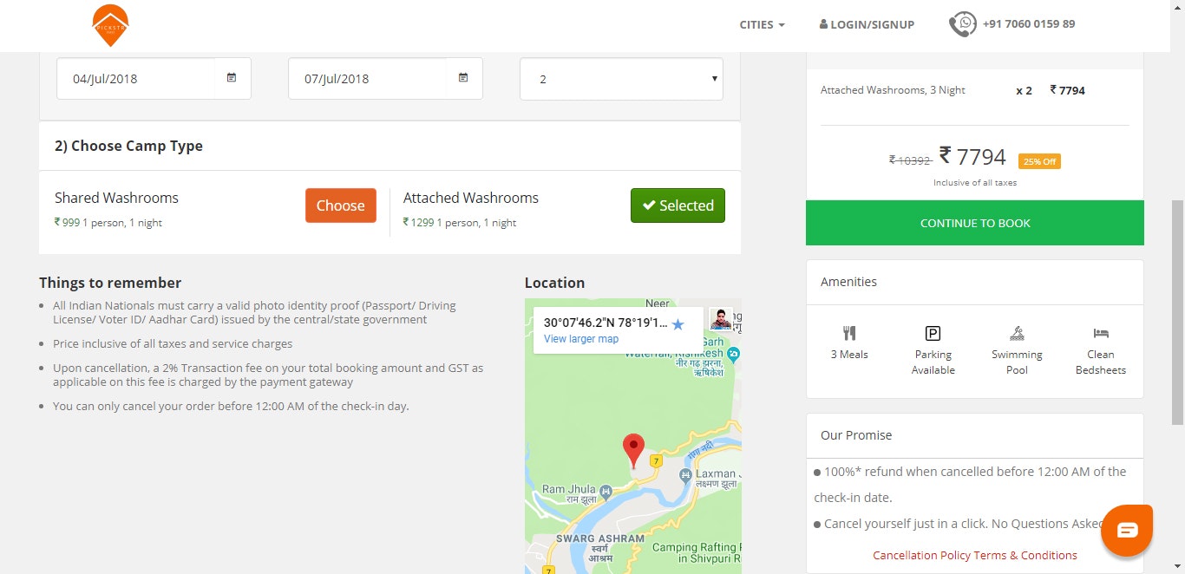
Task: Click the Swimming Pool icon
Action: tap(1017, 333)
